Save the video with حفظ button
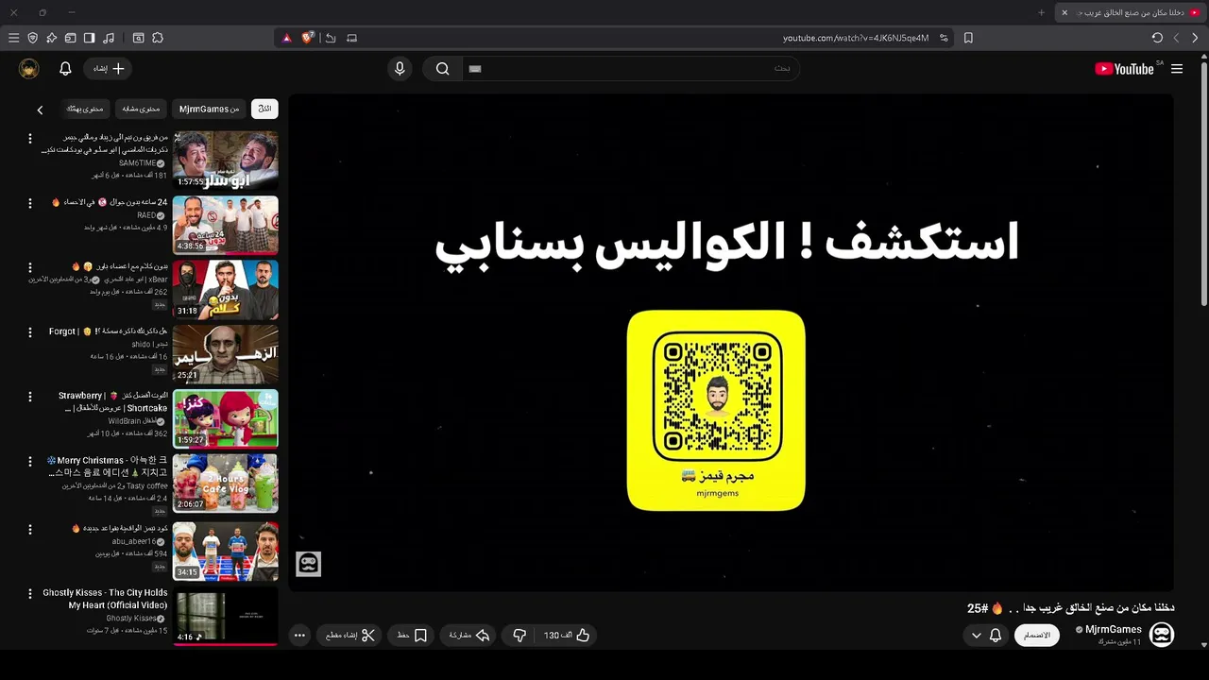Viewport: 1209px width, 680px height. (x=412, y=636)
